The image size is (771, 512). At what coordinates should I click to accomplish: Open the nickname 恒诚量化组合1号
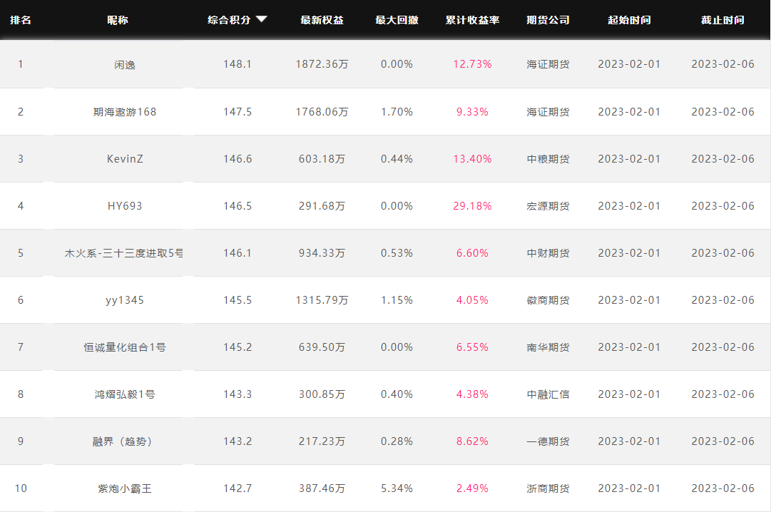125,348
